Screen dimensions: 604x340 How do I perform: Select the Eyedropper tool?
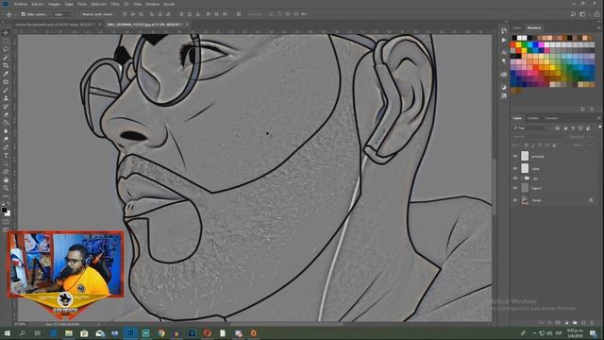(x=6, y=74)
